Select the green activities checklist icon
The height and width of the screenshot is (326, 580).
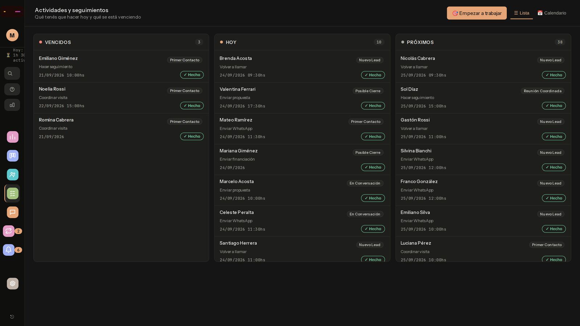click(x=13, y=193)
